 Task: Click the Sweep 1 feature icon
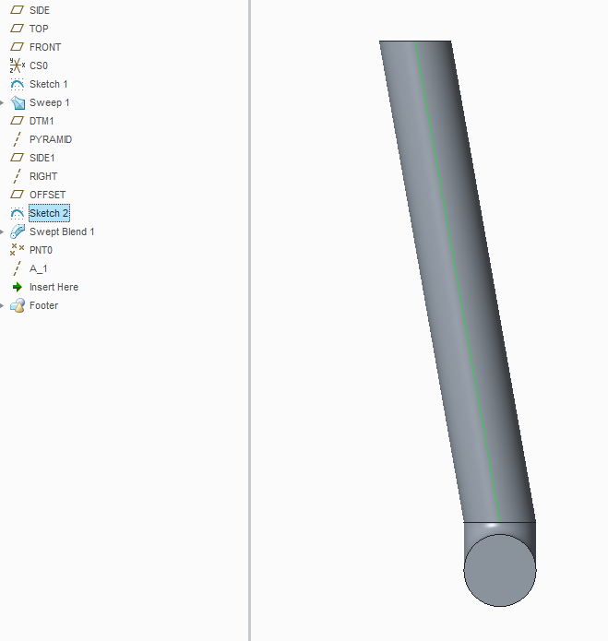coord(18,102)
